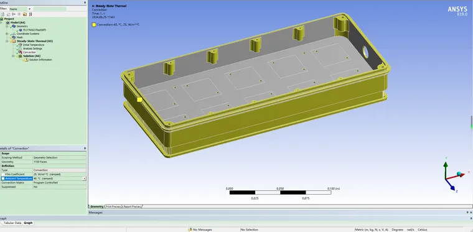Viewport: 473px width, 232px height.
Task: Collapse the Model (A4) branch expander
Action: tap(1, 22)
